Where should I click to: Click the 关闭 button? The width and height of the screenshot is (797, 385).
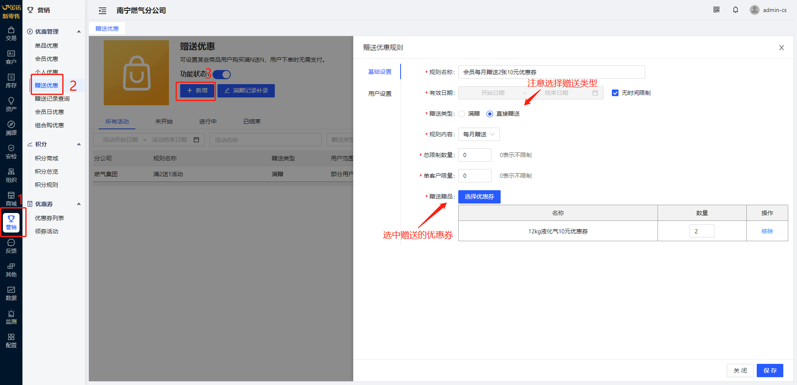tap(740, 370)
